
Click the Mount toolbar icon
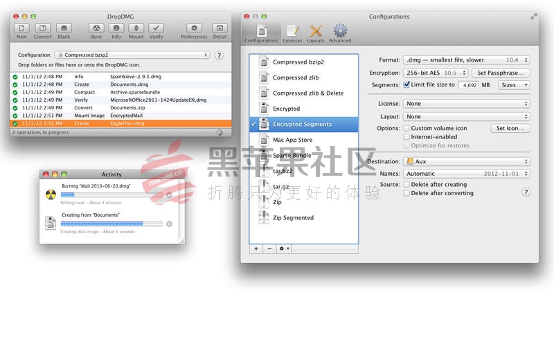136,28
